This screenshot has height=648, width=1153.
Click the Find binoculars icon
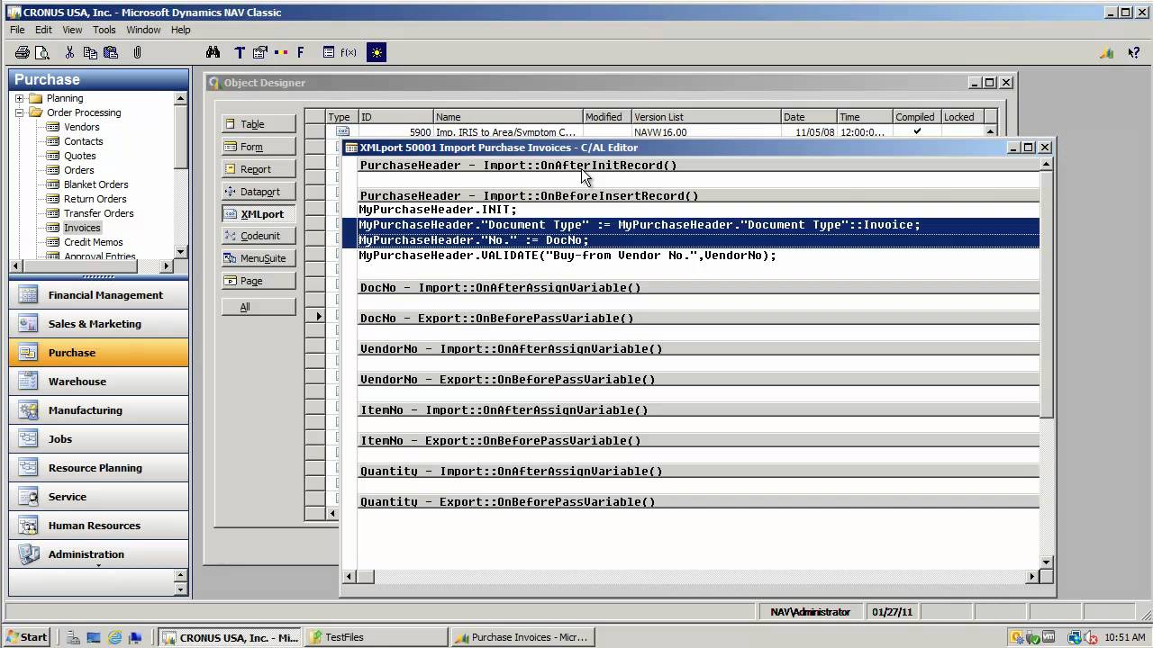(213, 53)
